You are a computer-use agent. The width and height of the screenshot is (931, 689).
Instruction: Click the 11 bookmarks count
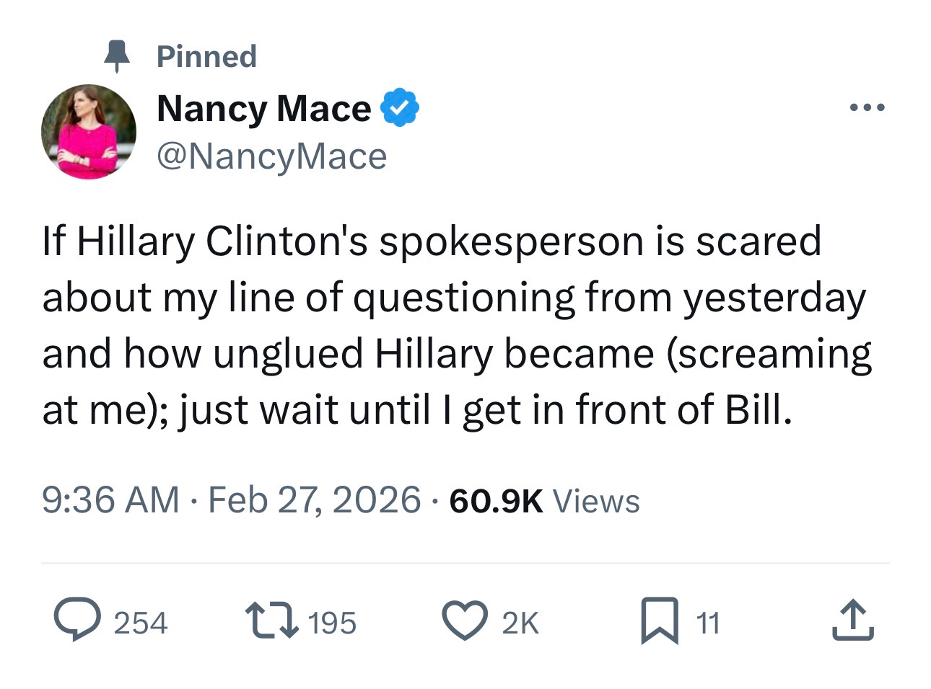(x=708, y=623)
